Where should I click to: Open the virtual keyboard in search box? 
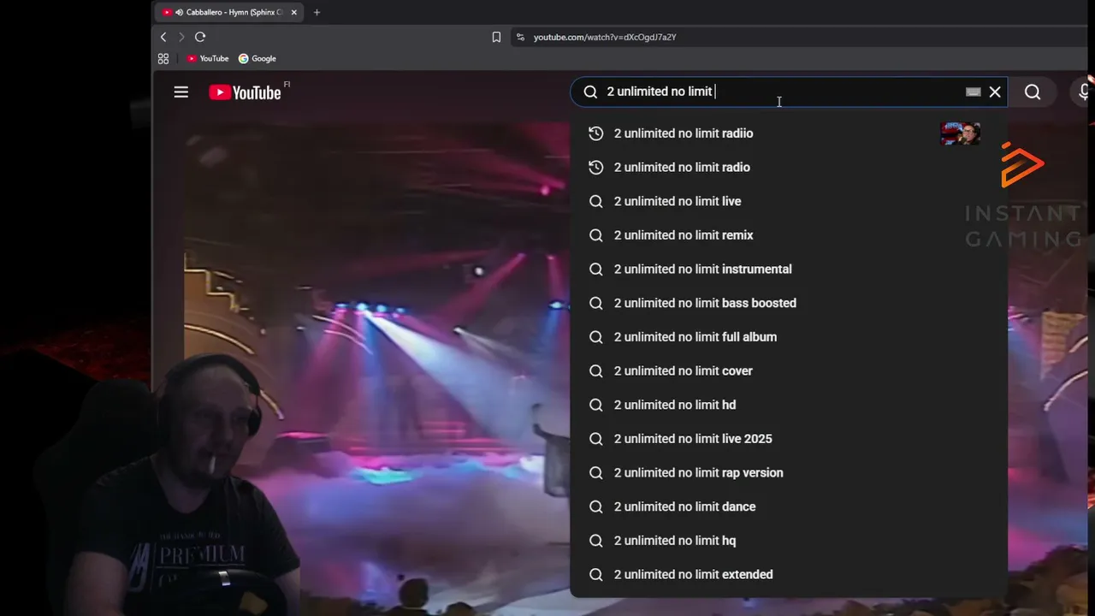[x=973, y=92]
